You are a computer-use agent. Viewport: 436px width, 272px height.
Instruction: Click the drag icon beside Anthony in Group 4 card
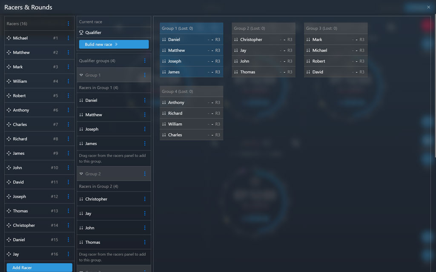click(x=164, y=102)
